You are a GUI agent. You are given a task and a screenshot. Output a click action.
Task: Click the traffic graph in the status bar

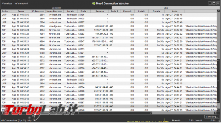click(148, 120)
